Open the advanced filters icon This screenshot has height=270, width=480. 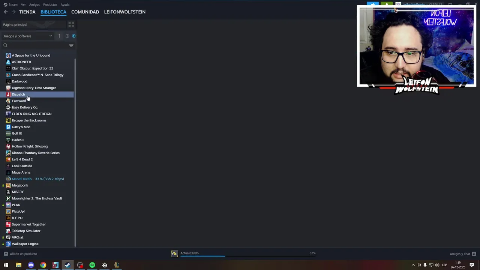click(x=71, y=45)
